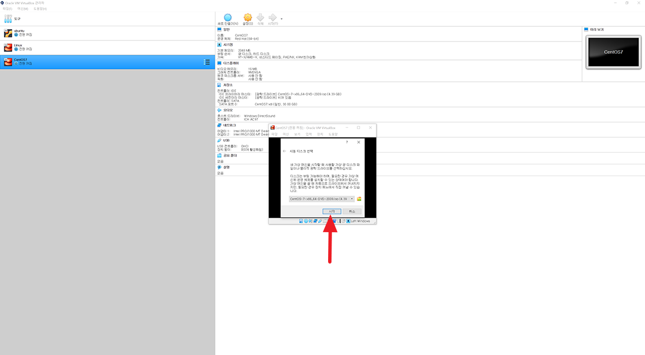Click the 미리 보기 panel header icon
Viewport: 645px width, 355px height.
point(586,30)
